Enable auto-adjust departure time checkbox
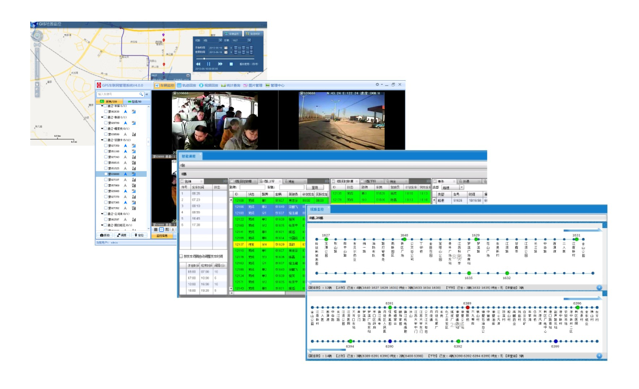This screenshot has width=639, height=389. pos(181,256)
